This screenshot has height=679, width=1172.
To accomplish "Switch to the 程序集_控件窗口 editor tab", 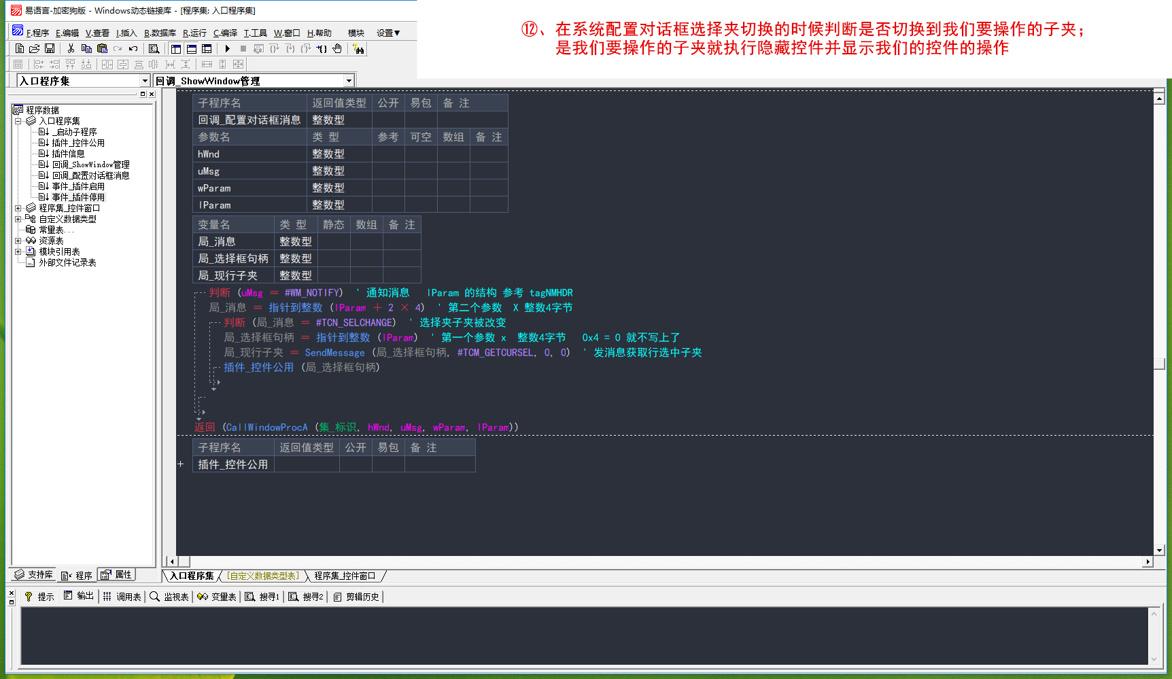I will coord(344,576).
